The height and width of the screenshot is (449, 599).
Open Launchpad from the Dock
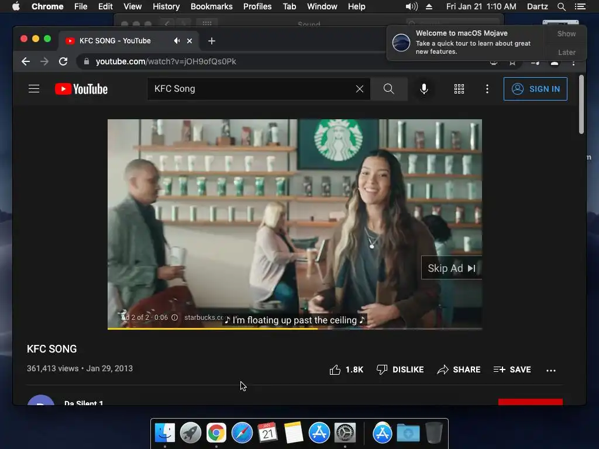point(190,433)
